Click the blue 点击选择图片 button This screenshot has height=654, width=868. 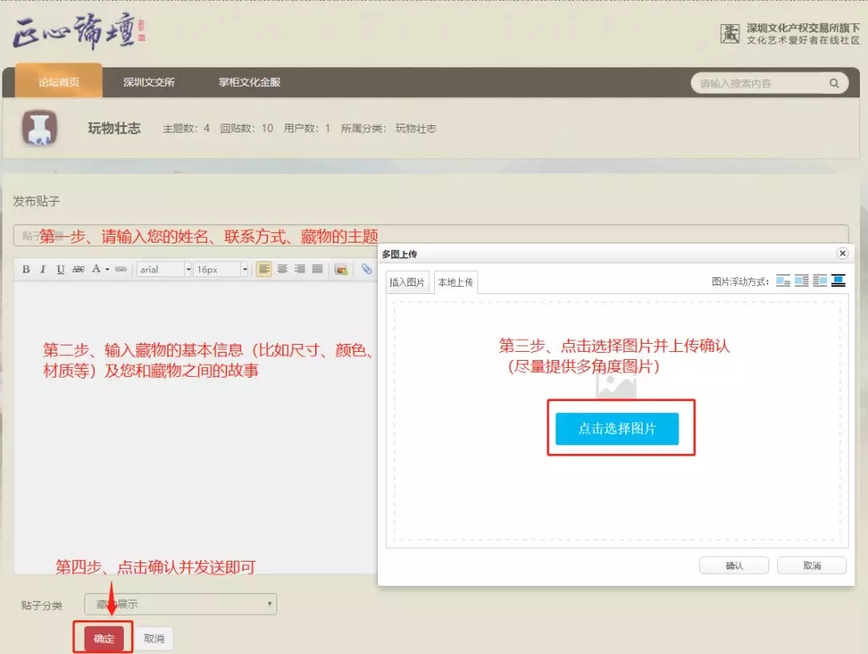coord(617,429)
